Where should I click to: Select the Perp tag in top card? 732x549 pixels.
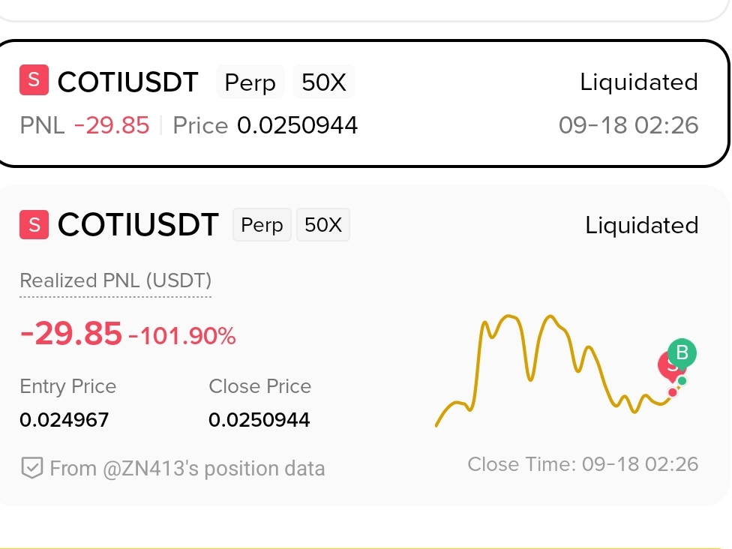point(250,82)
